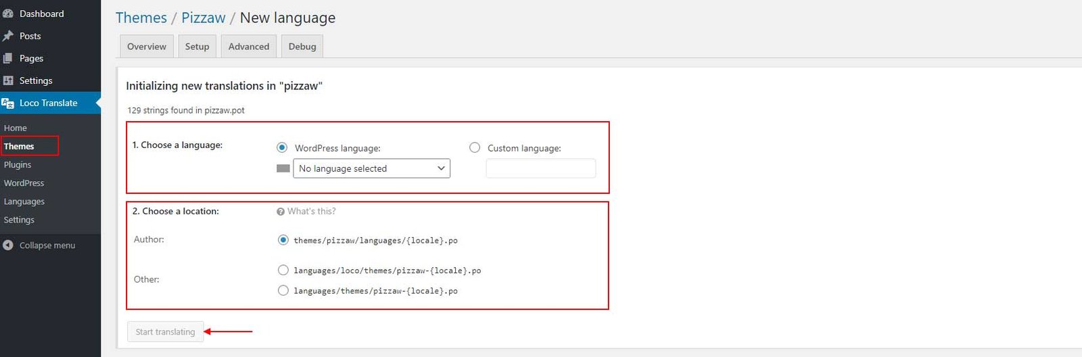Click the help icon beside What's this
The width and height of the screenshot is (1082, 357).
point(281,212)
